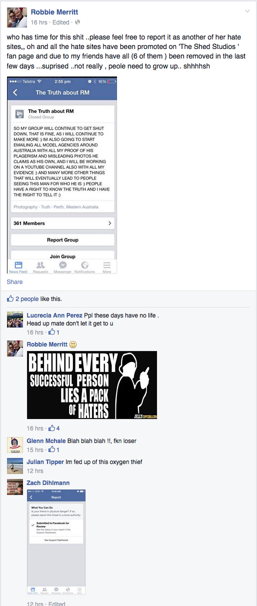
Task: Open The Truth about RM screenshot image
Action: point(62,175)
